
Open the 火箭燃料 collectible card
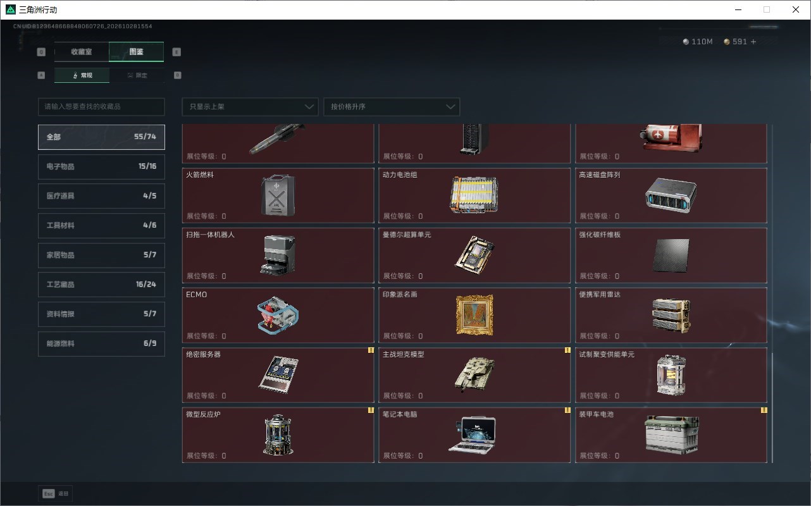point(278,195)
